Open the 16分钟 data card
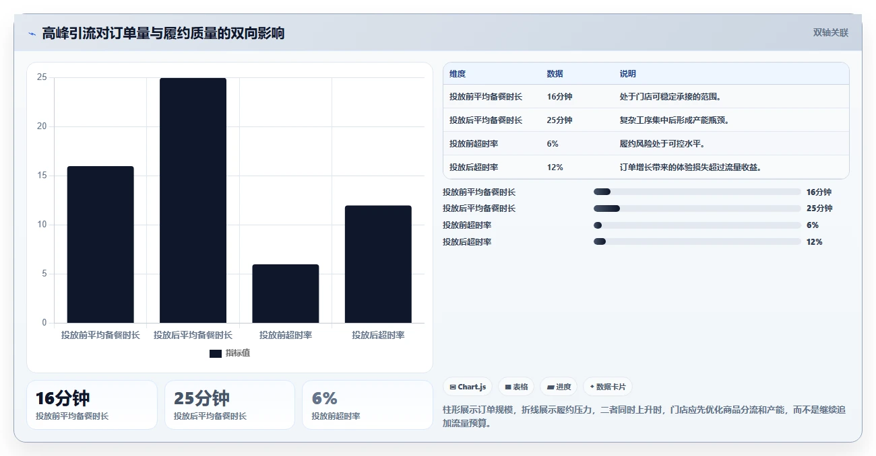The height and width of the screenshot is (456, 876). click(x=92, y=405)
